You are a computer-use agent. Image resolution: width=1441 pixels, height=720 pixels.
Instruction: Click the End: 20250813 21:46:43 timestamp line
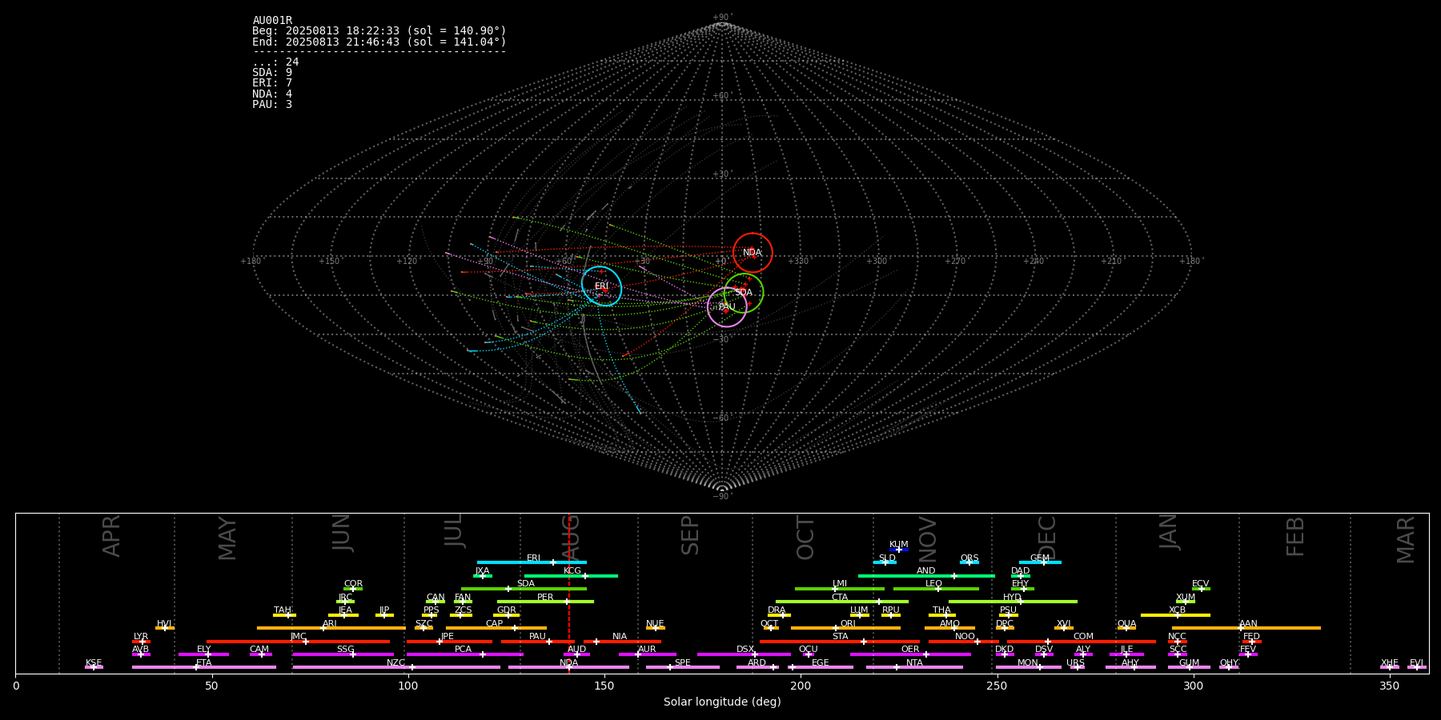(x=379, y=42)
